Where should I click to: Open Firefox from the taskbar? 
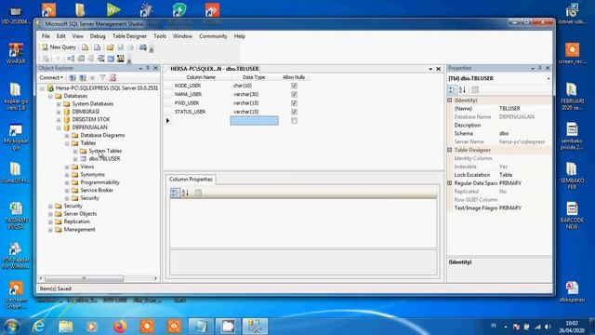pos(120,327)
